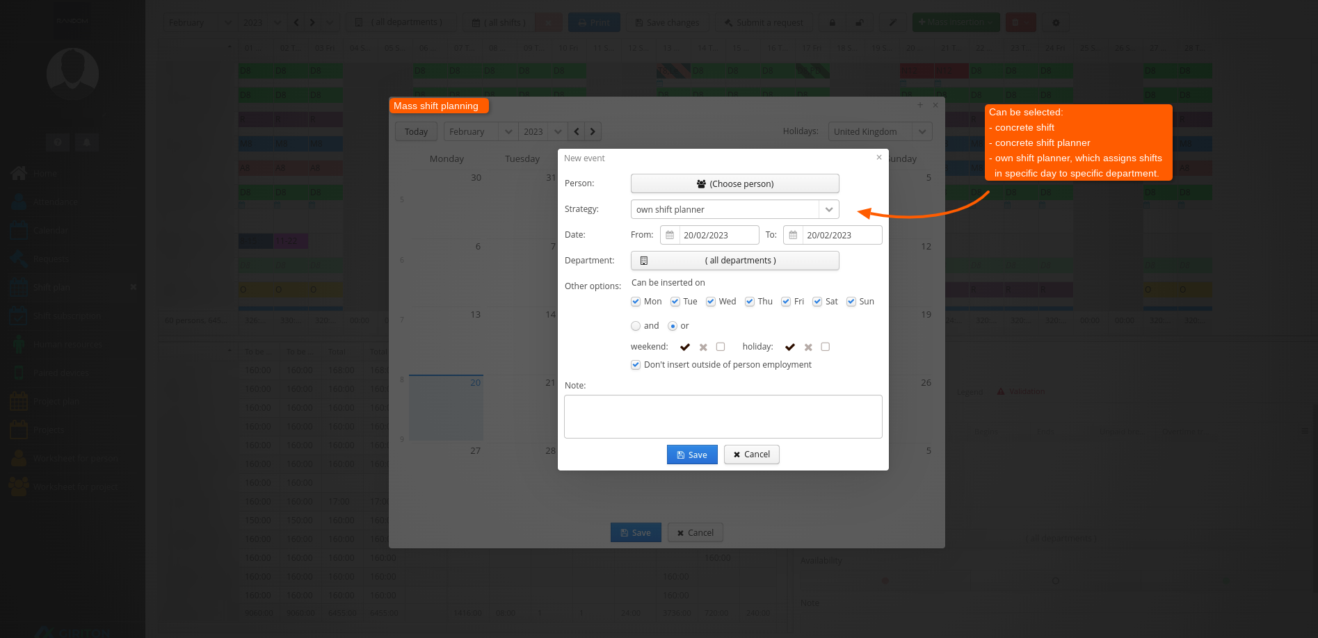Viewport: 1318px width, 638px height.
Task: Toggle the Fri checkbox
Action: [x=786, y=302]
